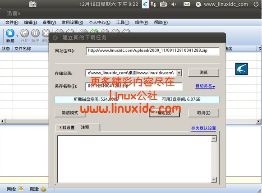Open the network connections indicator
The height and width of the screenshot is (193, 262).
click(x=153, y=4)
